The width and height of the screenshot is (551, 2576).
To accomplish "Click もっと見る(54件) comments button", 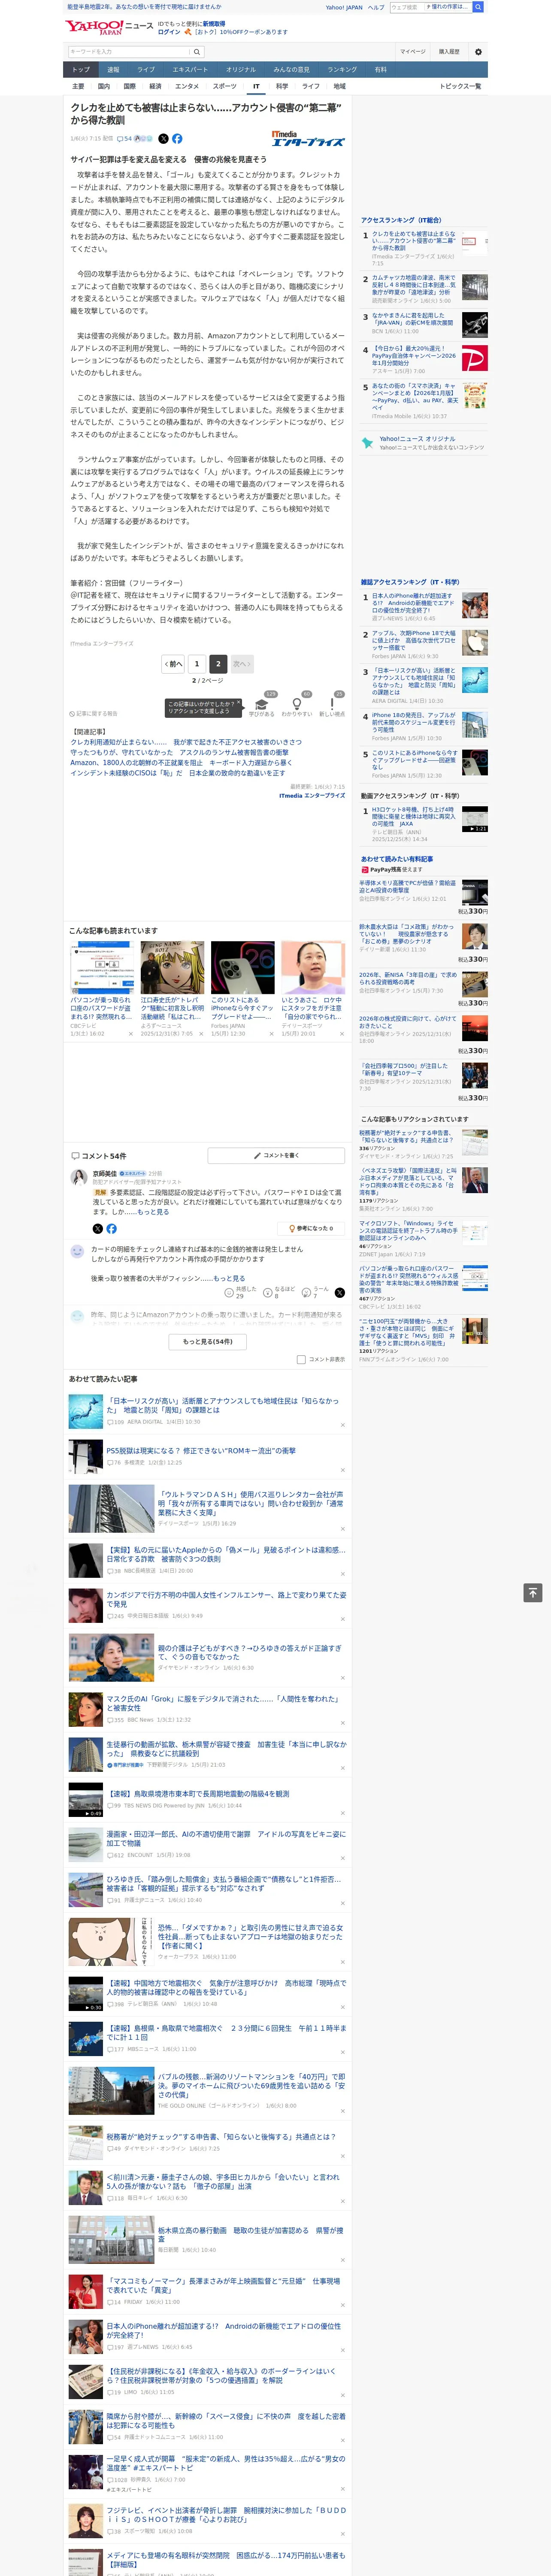I will (x=208, y=1342).
